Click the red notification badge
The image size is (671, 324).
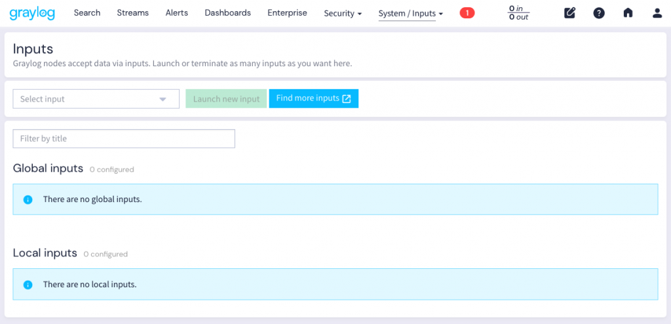467,13
